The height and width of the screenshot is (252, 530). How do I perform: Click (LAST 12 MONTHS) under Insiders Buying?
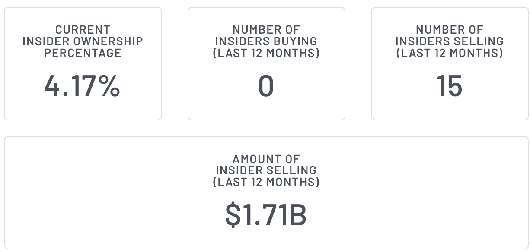click(x=266, y=53)
